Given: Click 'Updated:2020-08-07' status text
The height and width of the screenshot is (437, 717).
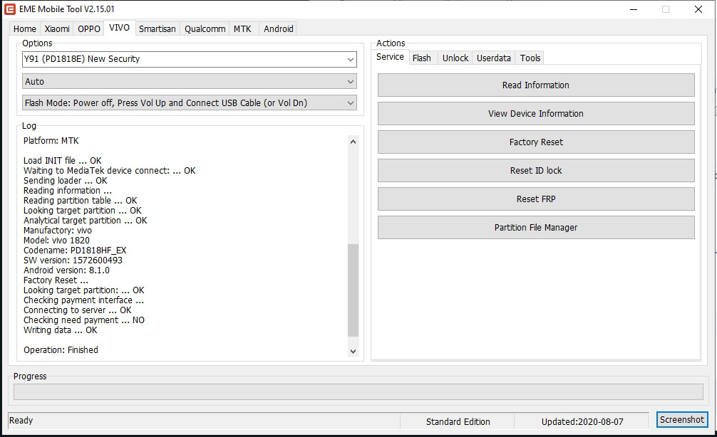Looking at the screenshot, I should pos(582,422).
